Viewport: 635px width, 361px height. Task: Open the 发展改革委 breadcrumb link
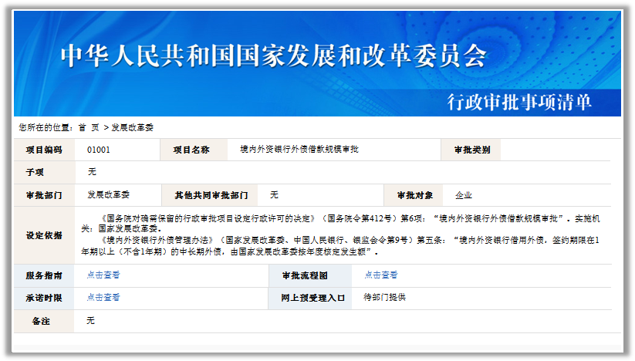133,128
